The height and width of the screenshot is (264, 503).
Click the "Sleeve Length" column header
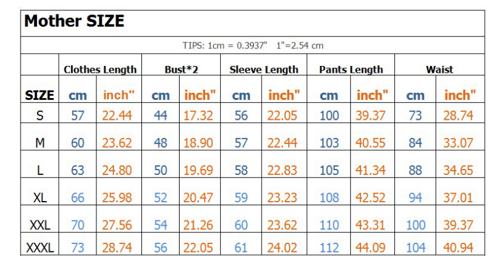pyautogui.click(x=264, y=70)
